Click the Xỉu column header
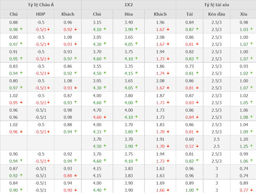 point(244,14)
